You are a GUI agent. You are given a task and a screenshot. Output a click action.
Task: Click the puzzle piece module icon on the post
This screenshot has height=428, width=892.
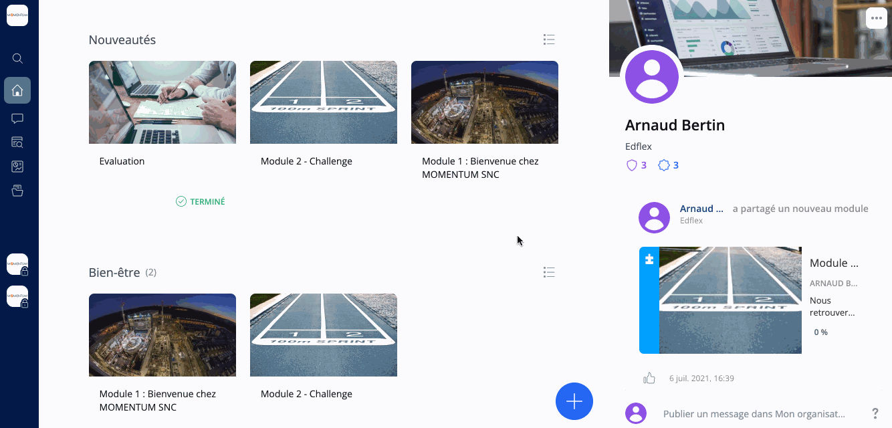click(649, 259)
